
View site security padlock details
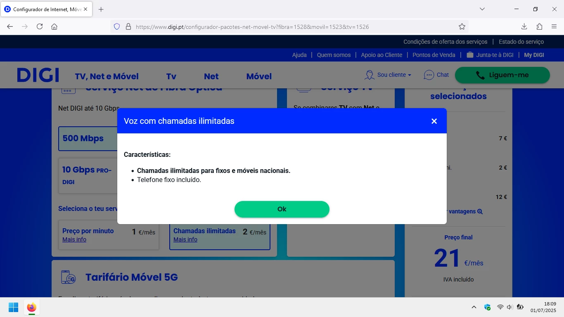(x=128, y=26)
